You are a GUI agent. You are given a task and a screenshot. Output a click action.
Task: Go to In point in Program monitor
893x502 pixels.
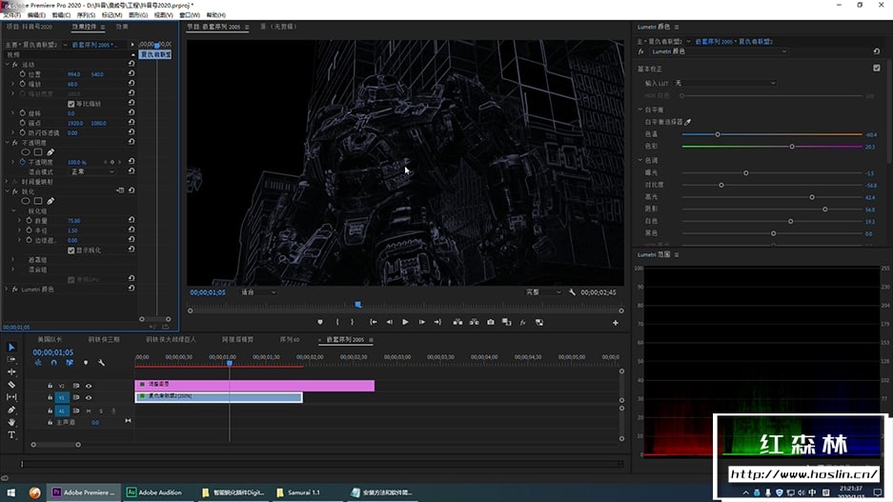[373, 322]
